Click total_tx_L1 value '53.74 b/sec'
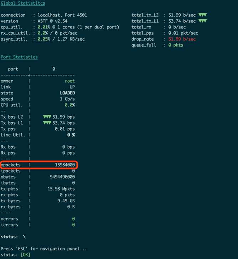 tap(182, 21)
